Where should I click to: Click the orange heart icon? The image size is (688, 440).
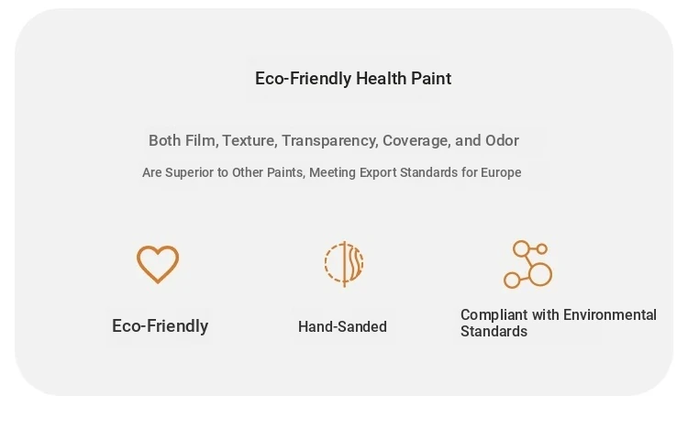point(158,264)
